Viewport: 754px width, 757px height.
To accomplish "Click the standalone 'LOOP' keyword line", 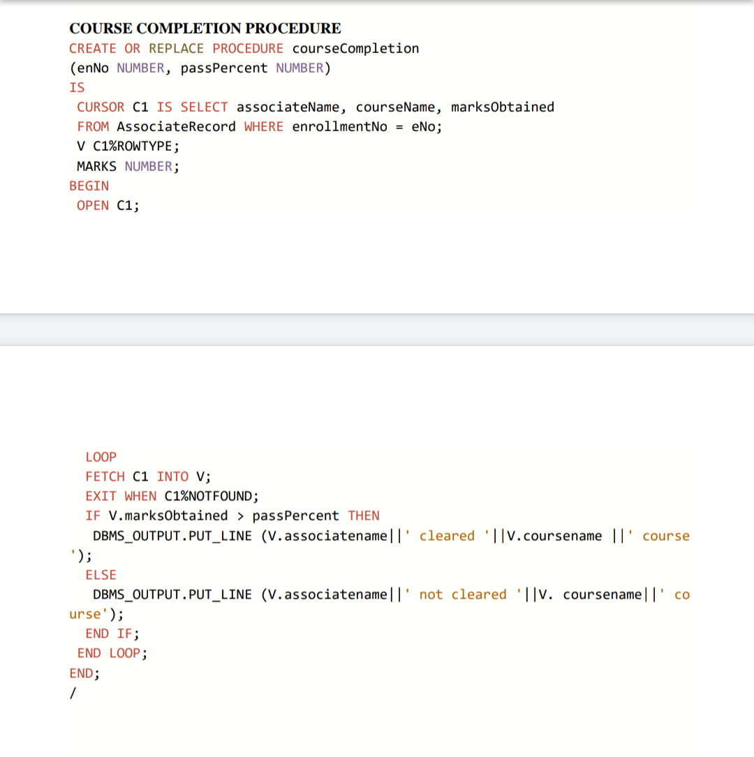I will pyautogui.click(x=101, y=457).
